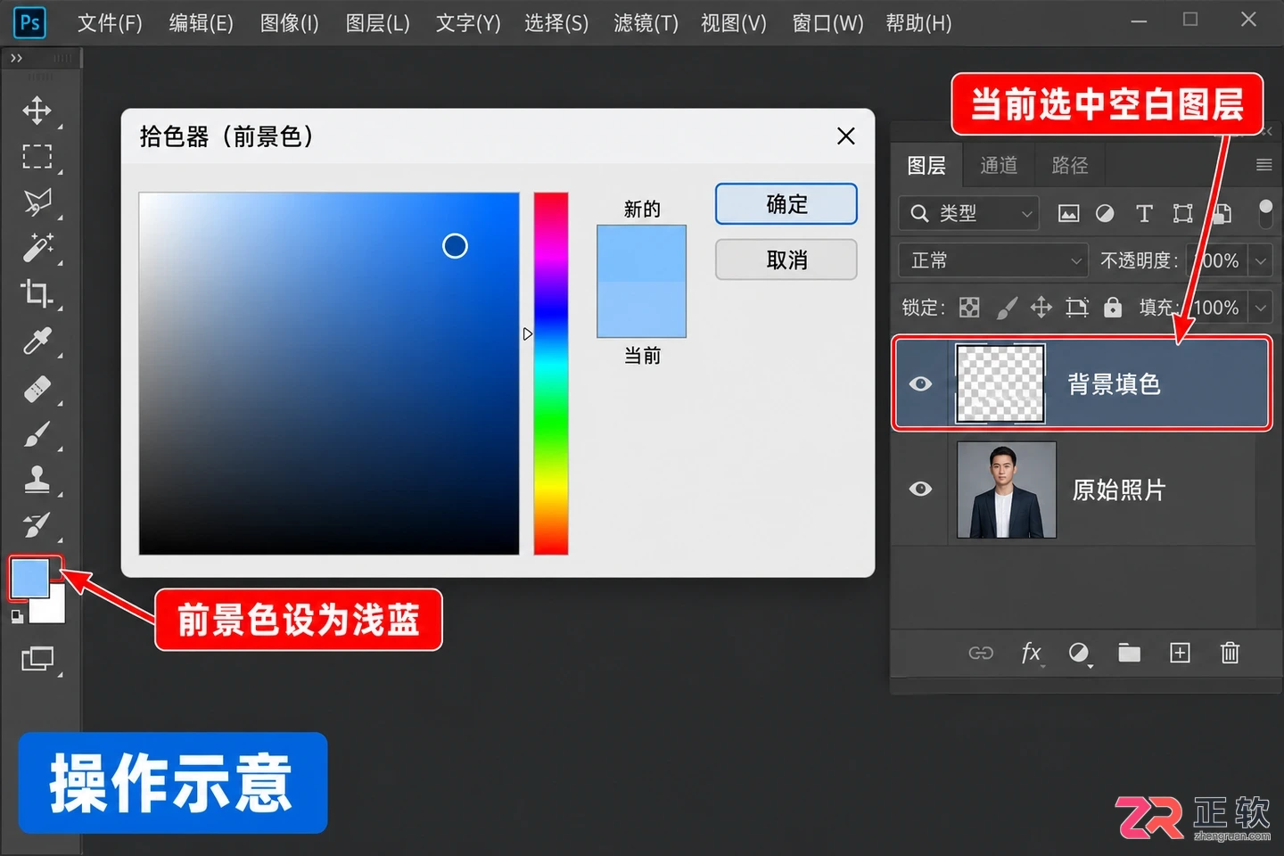Select the Crop tool
Screen dimensions: 1284x856
37,293
